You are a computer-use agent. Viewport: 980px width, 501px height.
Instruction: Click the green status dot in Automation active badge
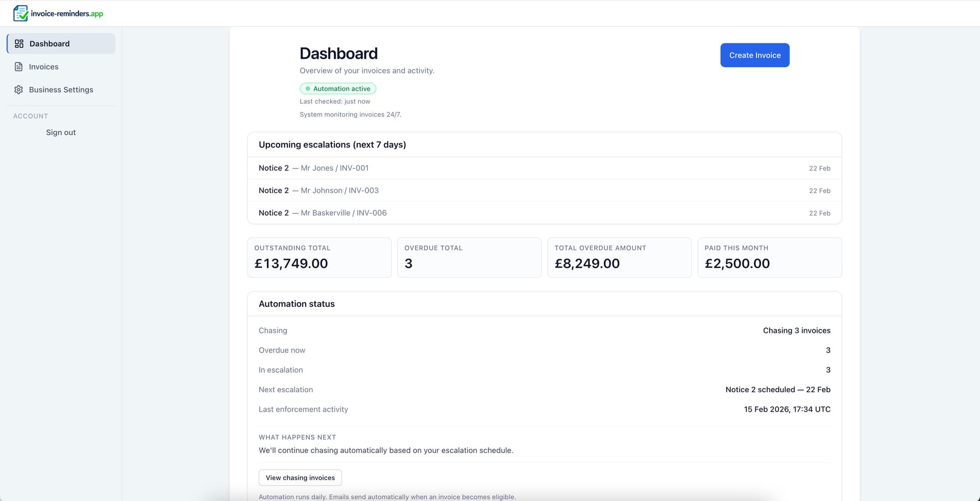coord(307,88)
